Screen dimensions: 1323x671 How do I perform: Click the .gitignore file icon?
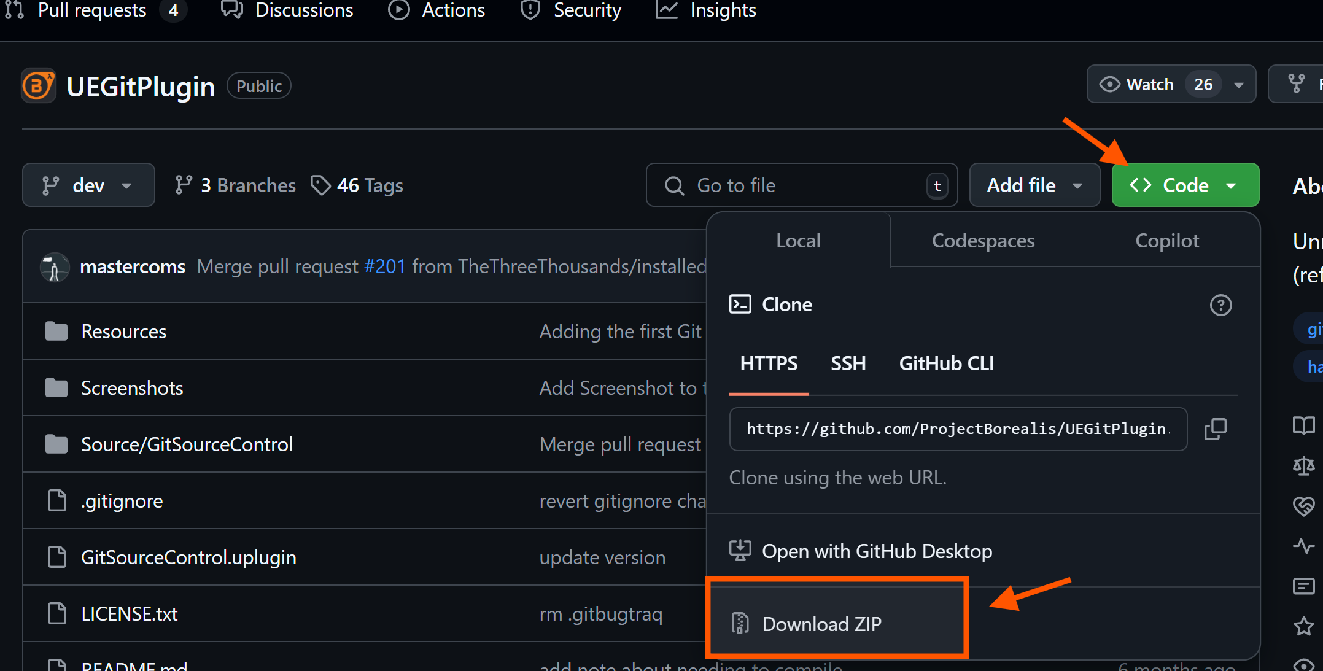coord(57,501)
